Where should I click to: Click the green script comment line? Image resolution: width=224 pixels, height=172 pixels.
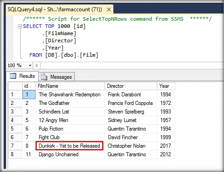[x=117, y=19]
